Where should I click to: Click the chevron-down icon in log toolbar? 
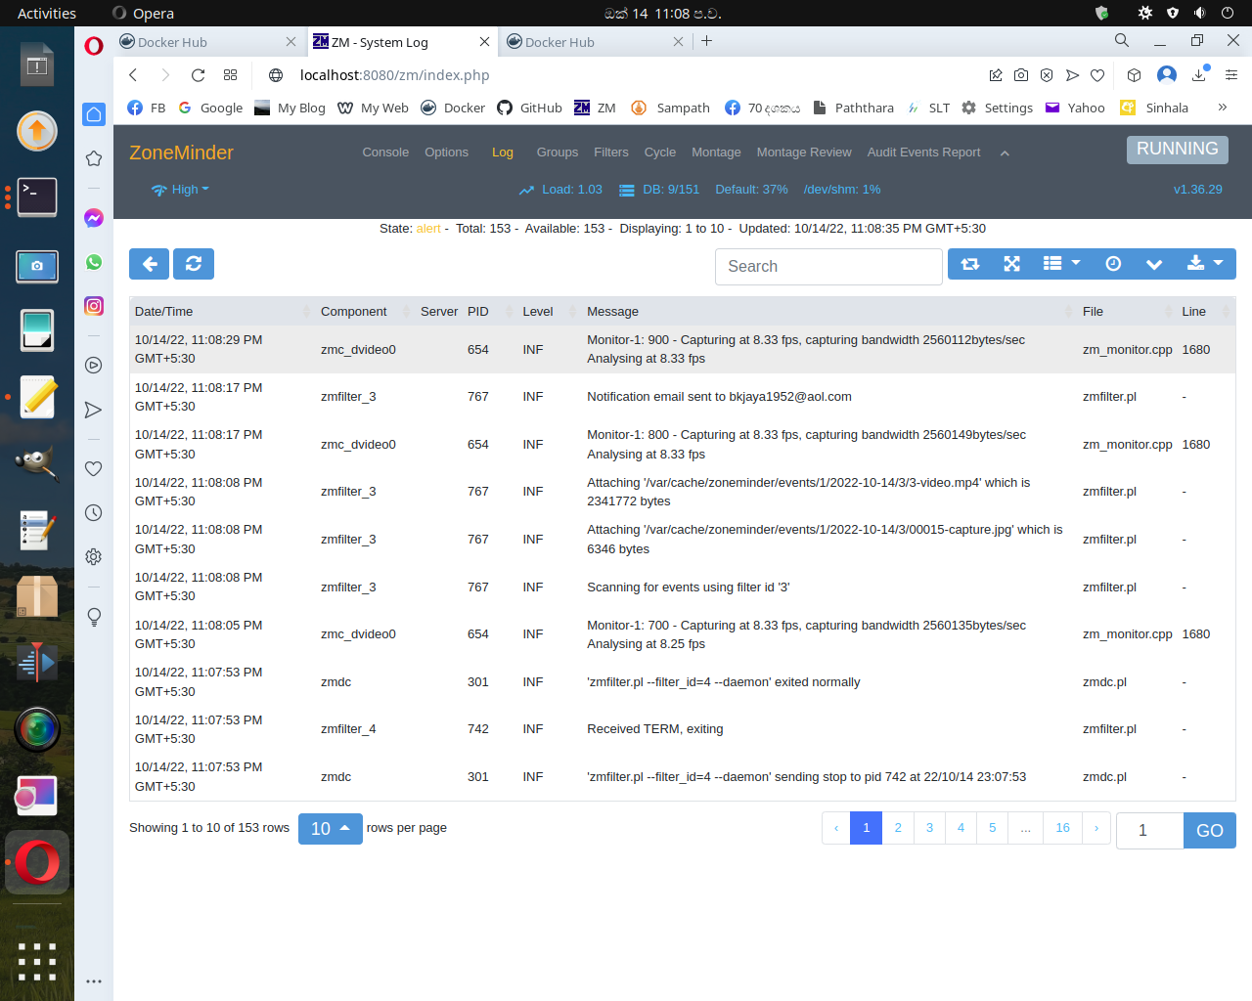click(x=1154, y=264)
